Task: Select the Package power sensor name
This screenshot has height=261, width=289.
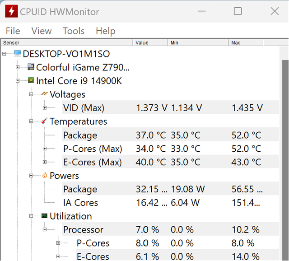Action: coord(80,189)
